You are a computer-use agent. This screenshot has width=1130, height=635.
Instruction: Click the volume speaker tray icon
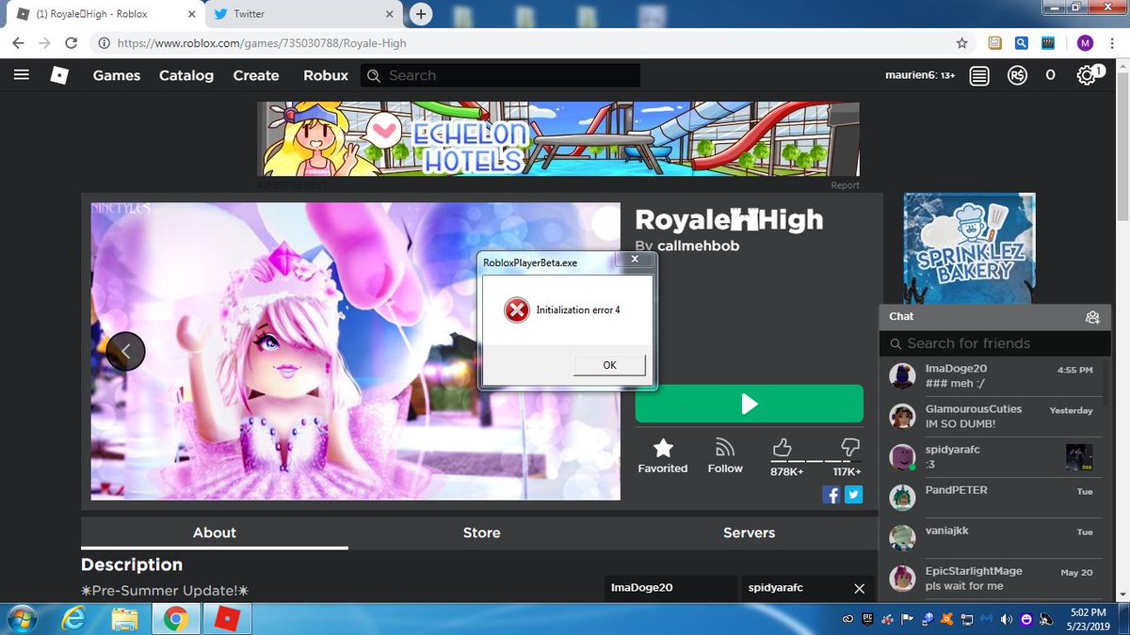[x=1005, y=619]
